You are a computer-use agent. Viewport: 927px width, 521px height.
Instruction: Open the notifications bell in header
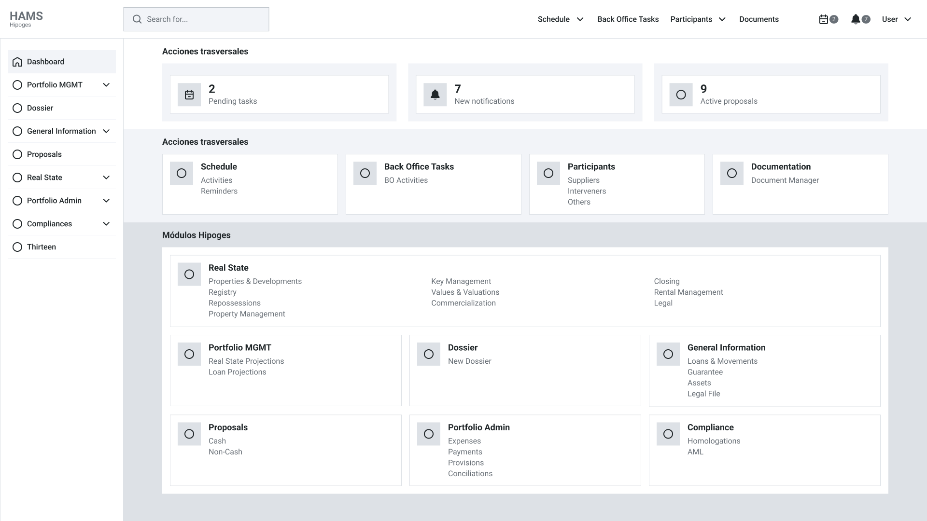pyautogui.click(x=856, y=19)
